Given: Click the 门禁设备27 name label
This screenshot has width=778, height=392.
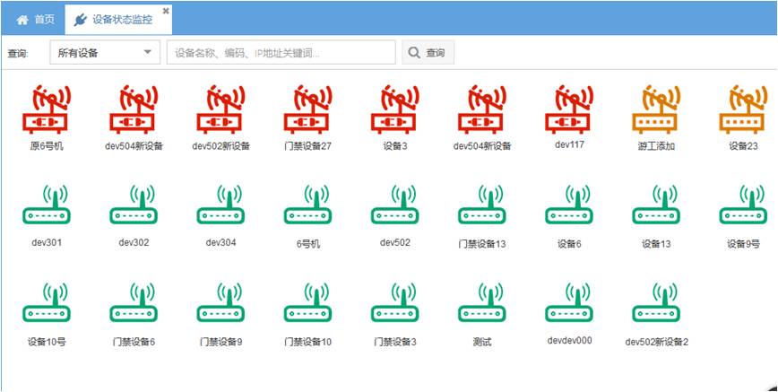Looking at the screenshot, I should (x=307, y=146).
